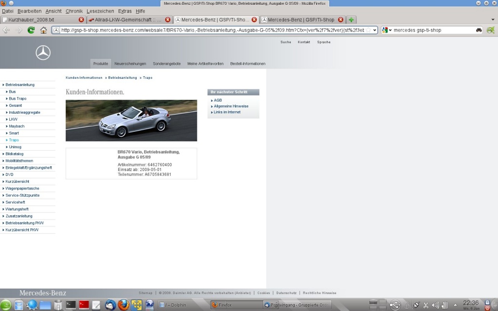The height and width of the screenshot is (311, 498).
Task: Open the list-all-tabs dropdown arrow
Action: point(493,19)
